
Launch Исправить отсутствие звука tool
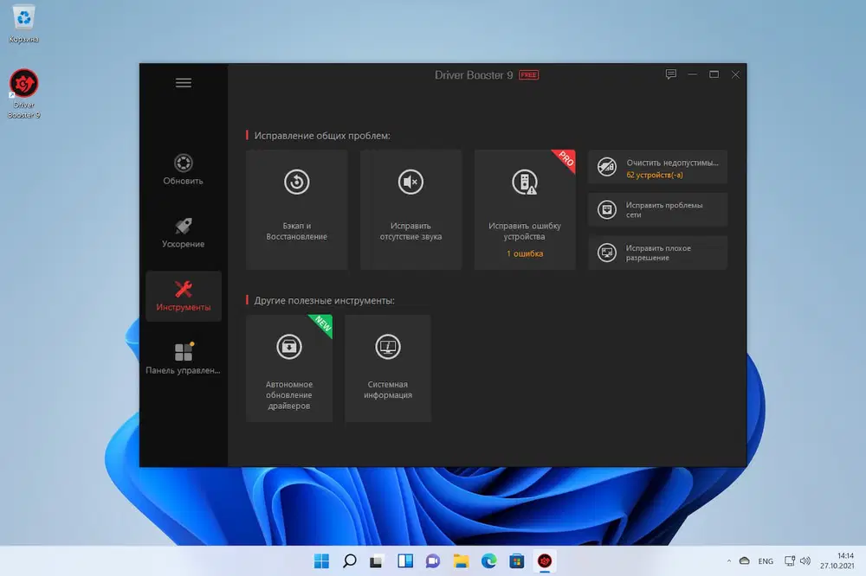410,209
